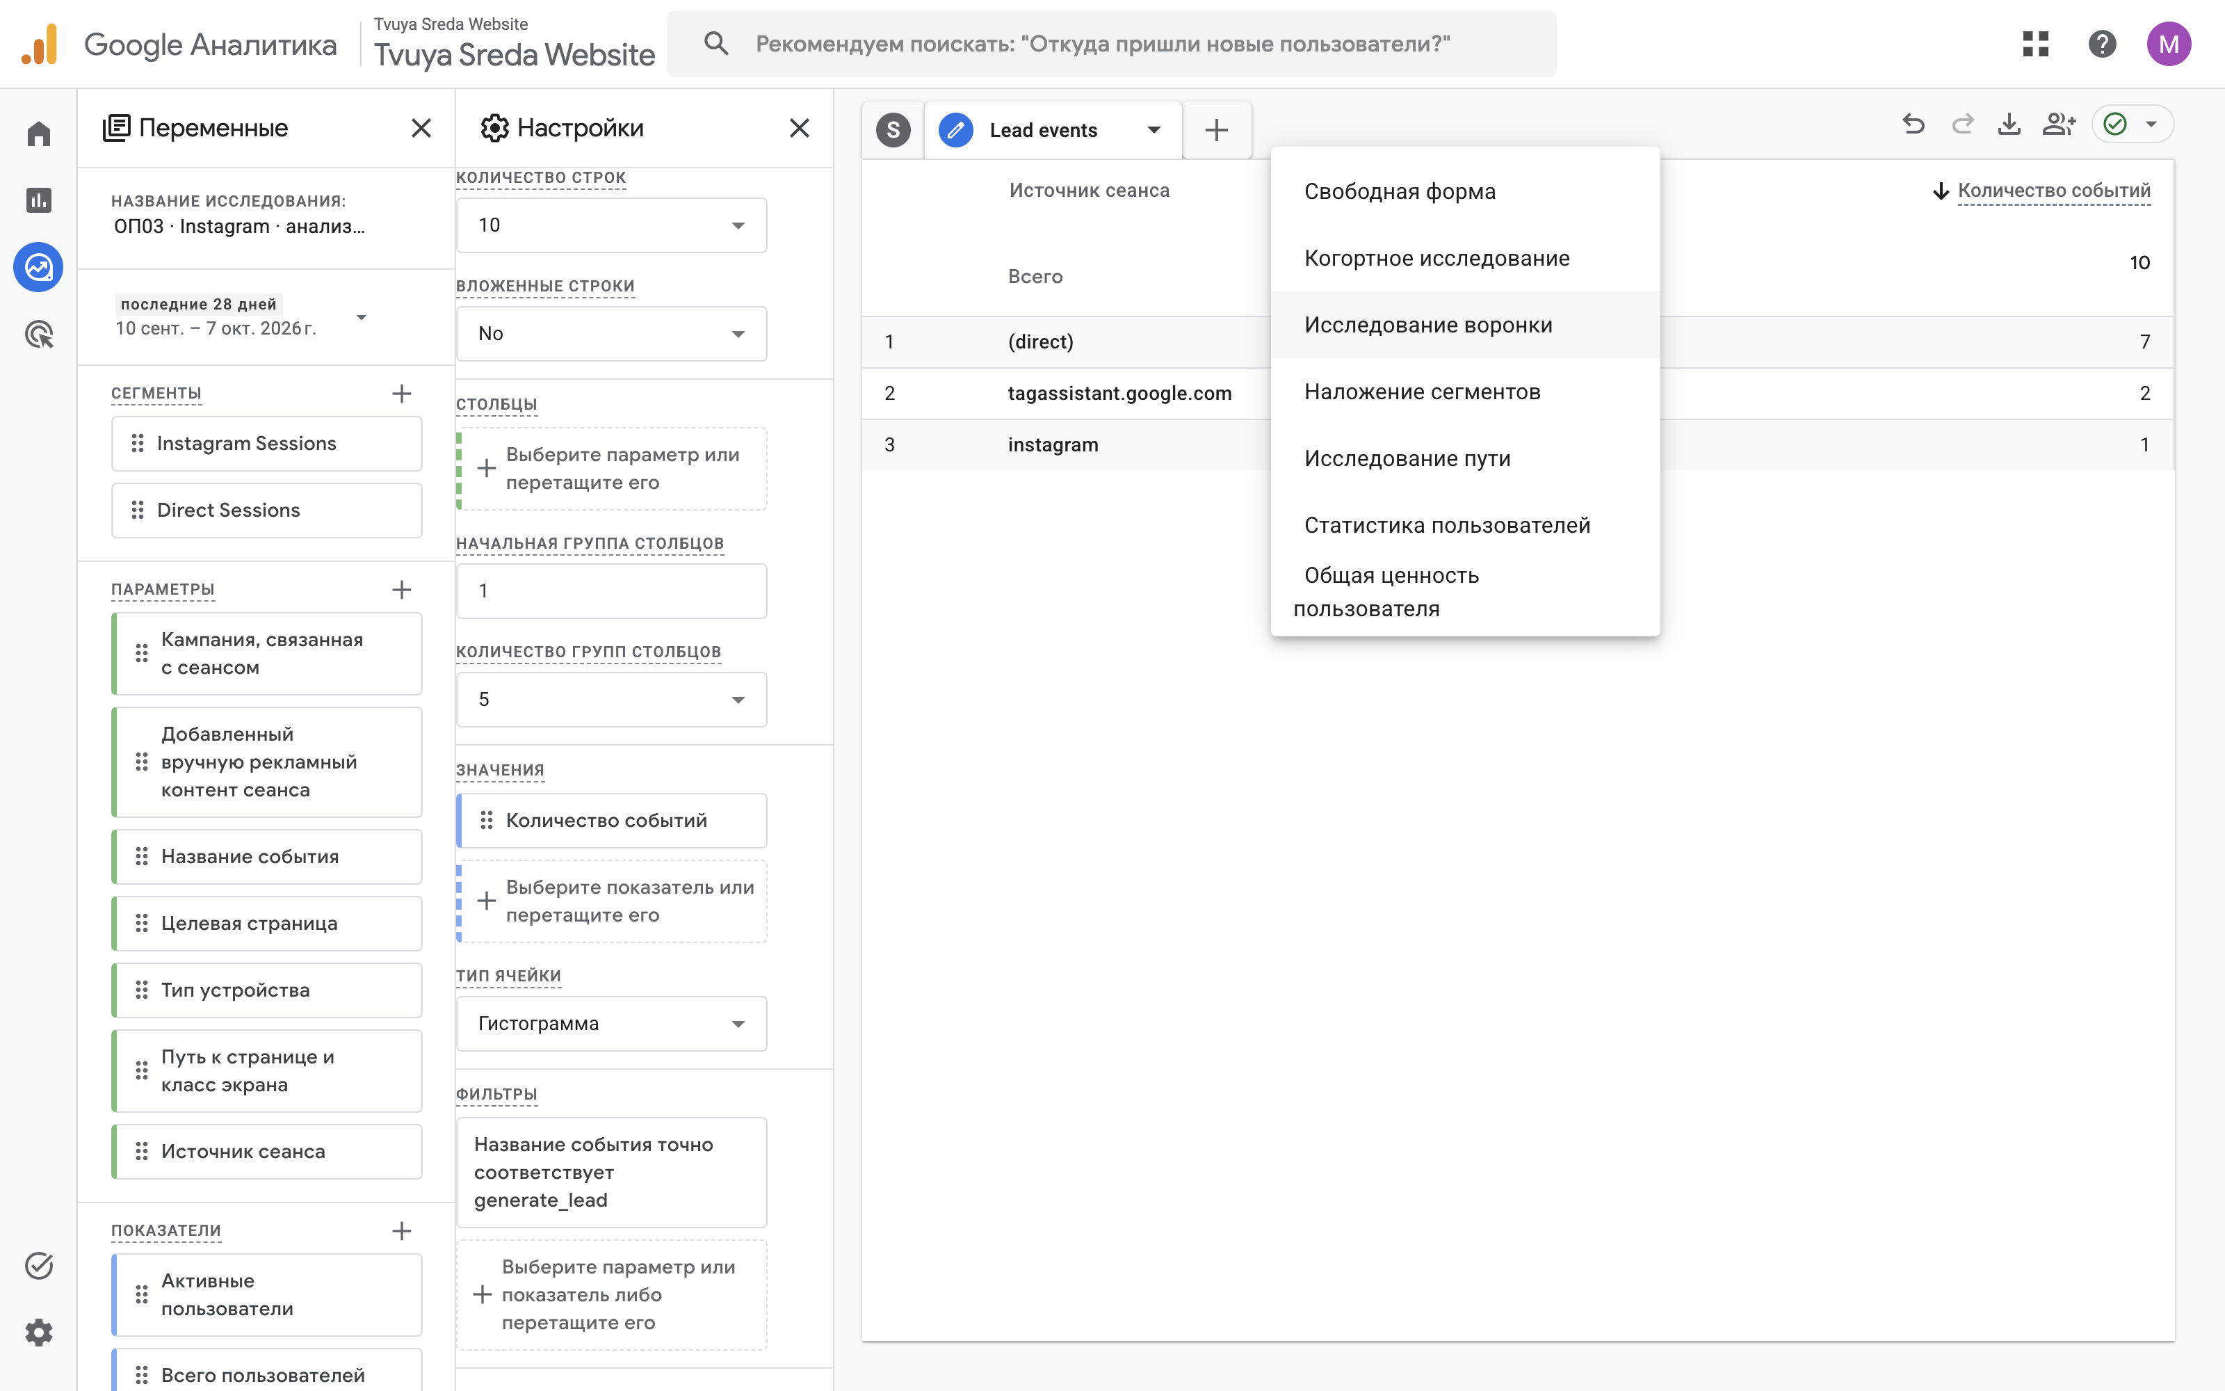This screenshot has height=1391, width=2225.
Task: Add a new exploration tab
Action: click(1216, 130)
